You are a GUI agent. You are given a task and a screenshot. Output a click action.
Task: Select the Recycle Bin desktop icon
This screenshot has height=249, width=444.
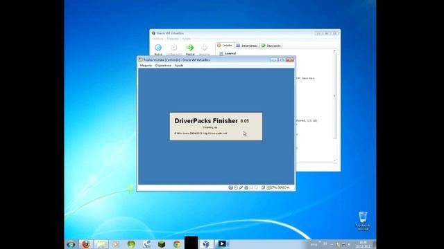(x=363, y=221)
